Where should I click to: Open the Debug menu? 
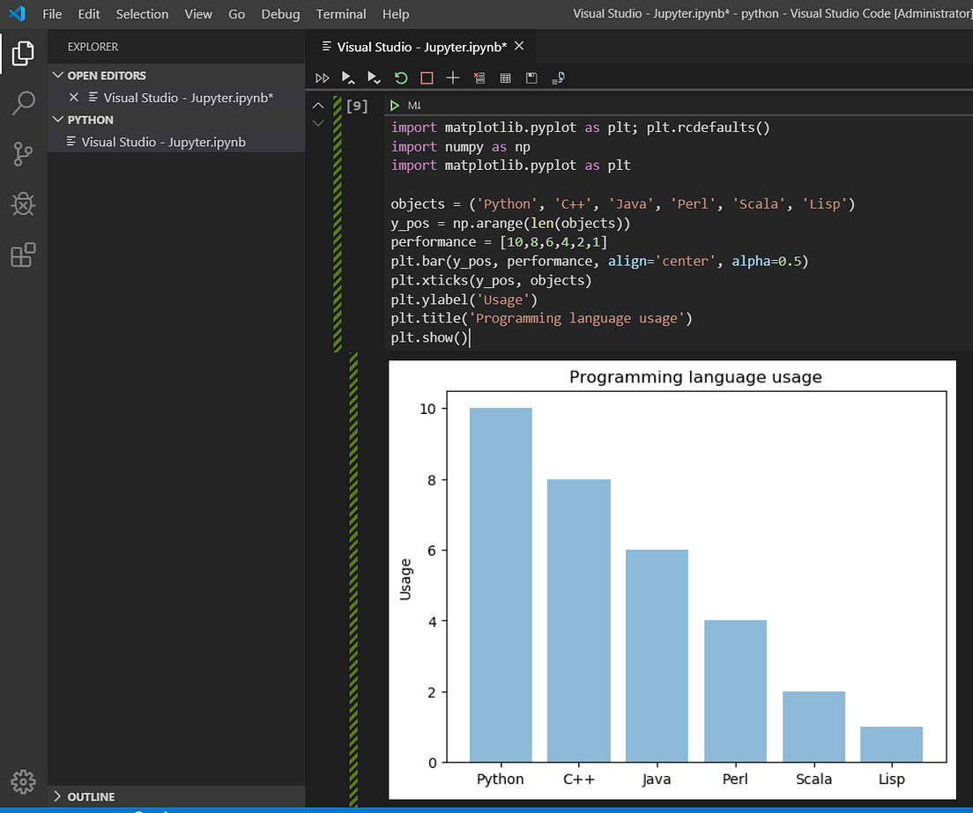pos(280,14)
